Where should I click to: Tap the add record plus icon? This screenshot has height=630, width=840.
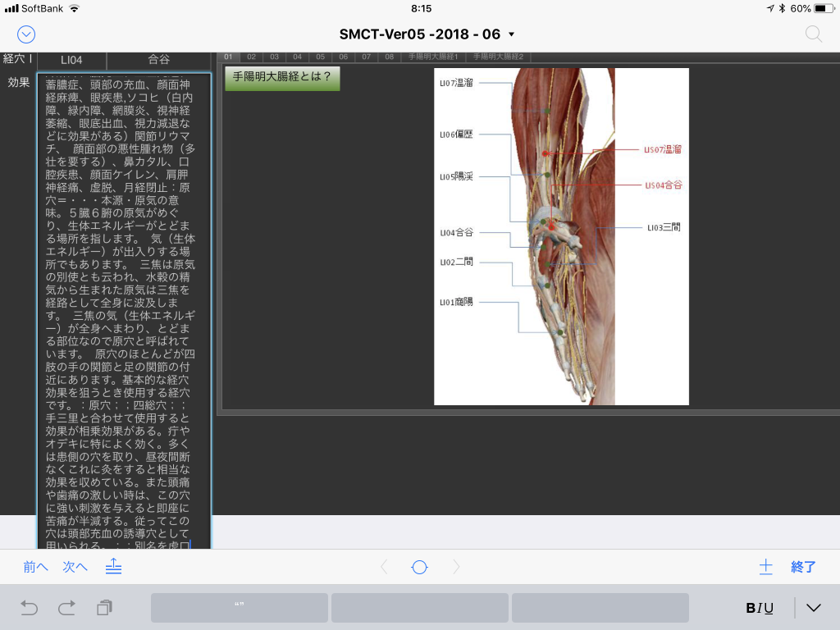pyautogui.click(x=765, y=566)
